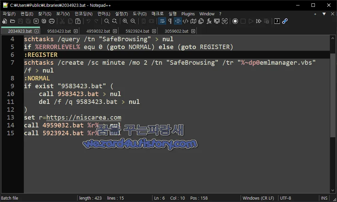
Task: Open the Function List fx icon
Action: [x=209, y=21]
